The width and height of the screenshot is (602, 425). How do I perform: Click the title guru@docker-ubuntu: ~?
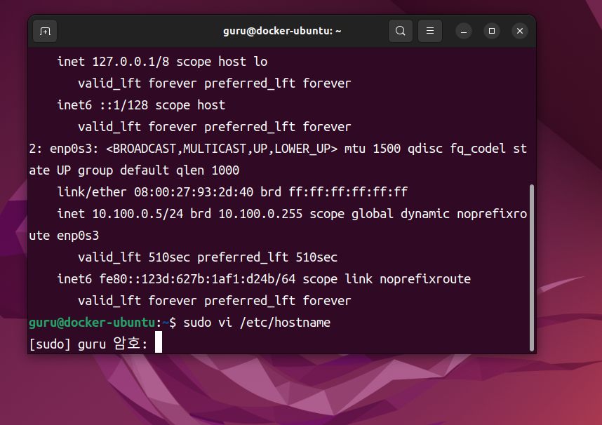[x=282, y=31]
